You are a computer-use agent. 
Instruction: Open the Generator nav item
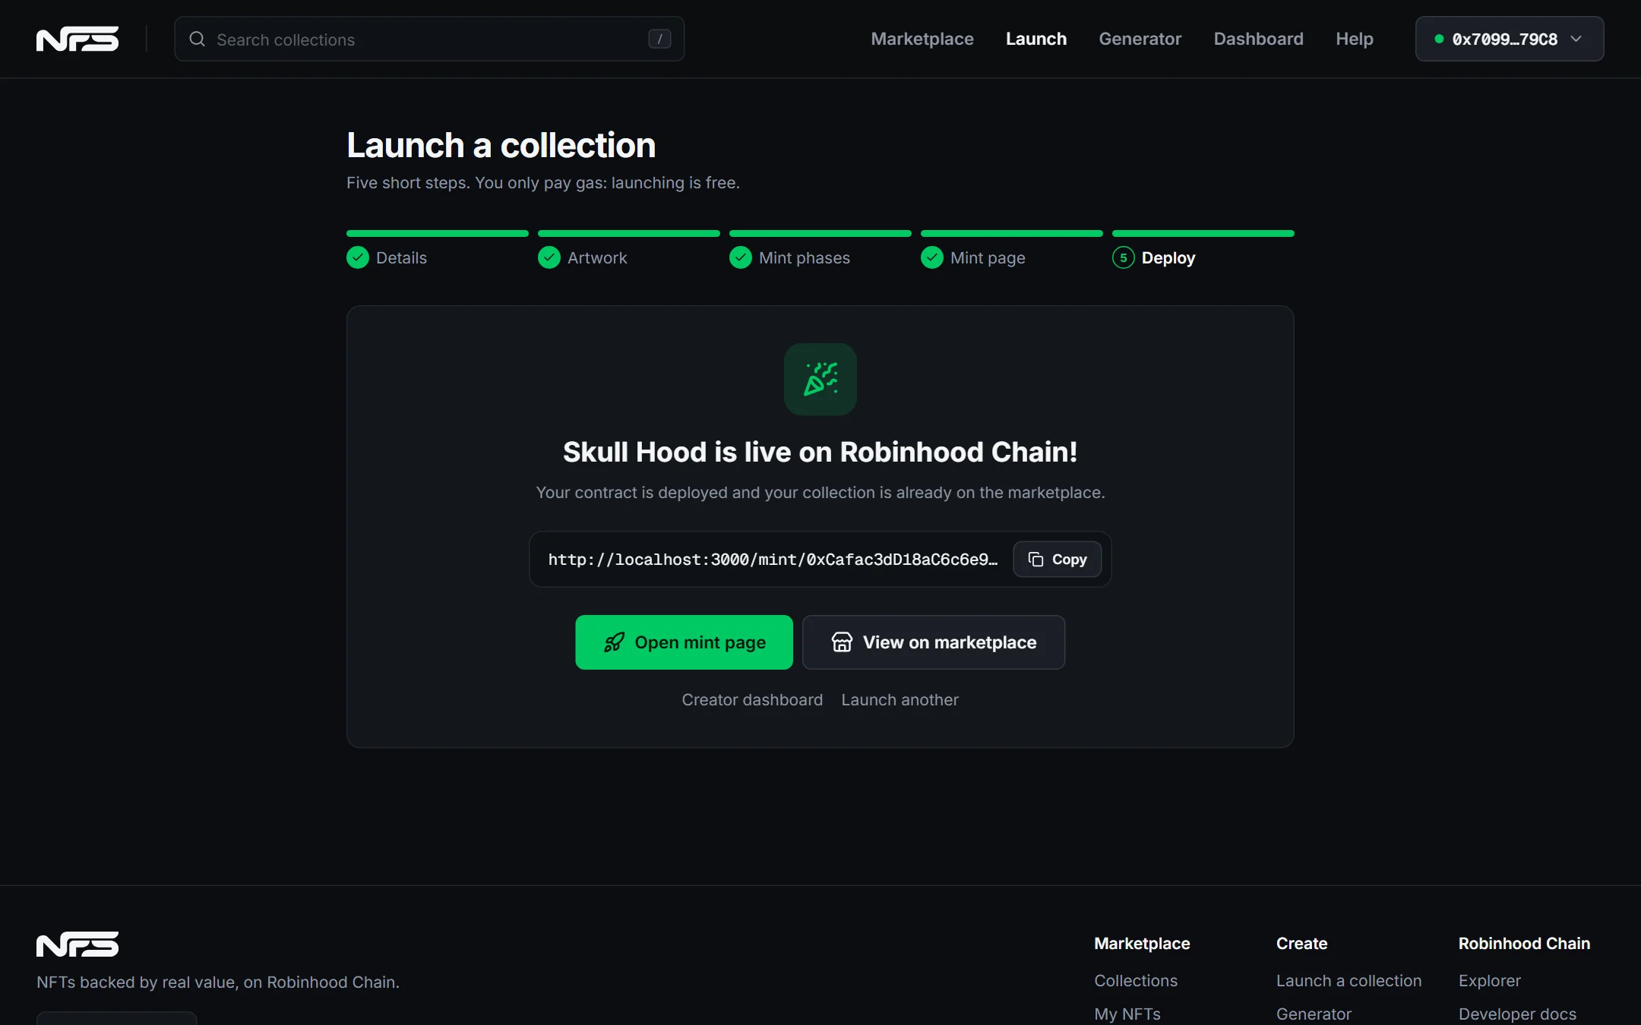click(x=1140, y=39)
